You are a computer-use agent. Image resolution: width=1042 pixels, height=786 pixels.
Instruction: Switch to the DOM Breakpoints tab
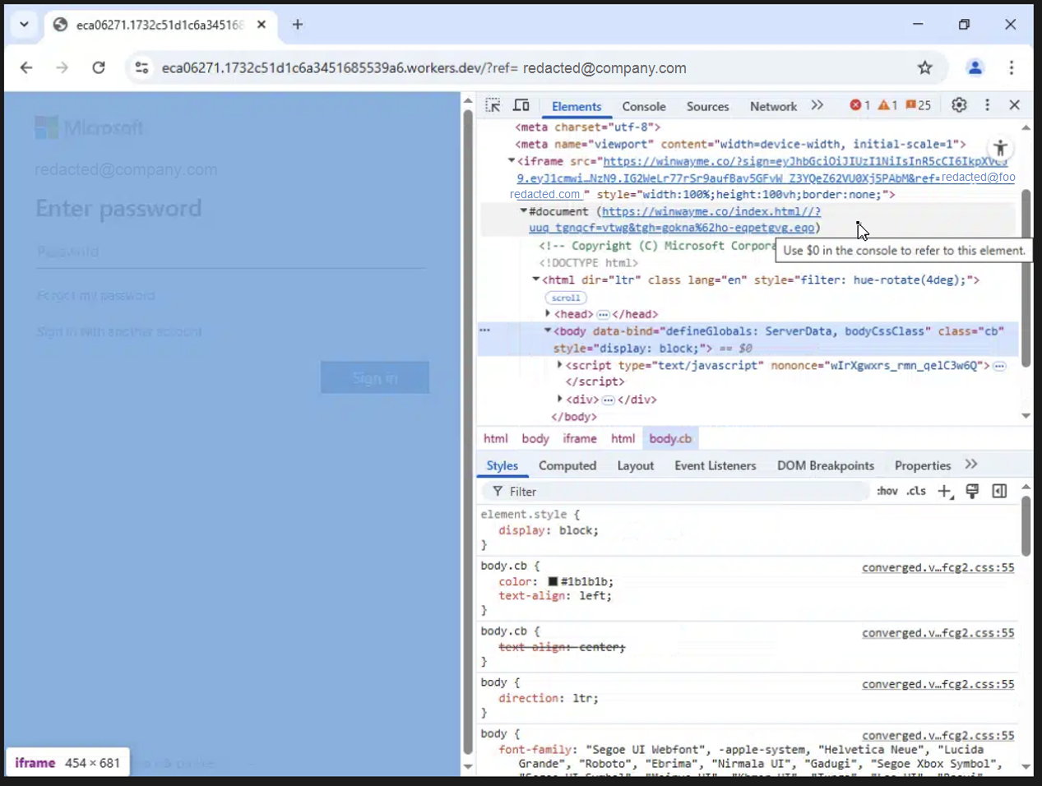(x=826, y=465)
